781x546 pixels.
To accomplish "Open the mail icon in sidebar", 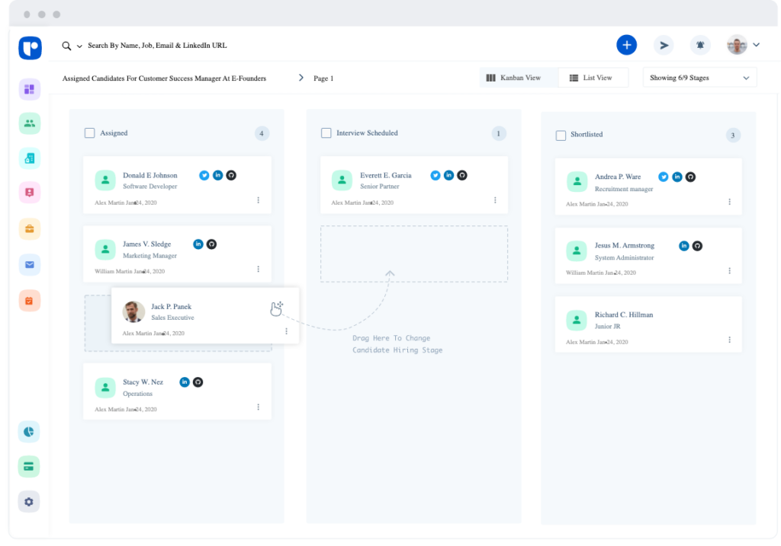I will [29, 265].
